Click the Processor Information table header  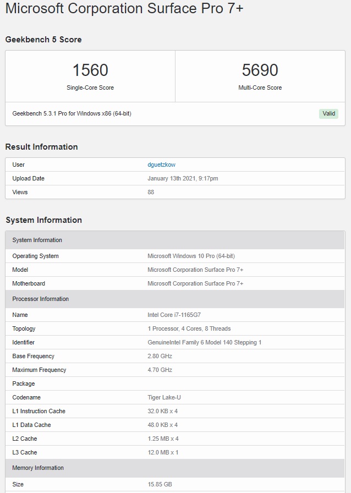175,299
